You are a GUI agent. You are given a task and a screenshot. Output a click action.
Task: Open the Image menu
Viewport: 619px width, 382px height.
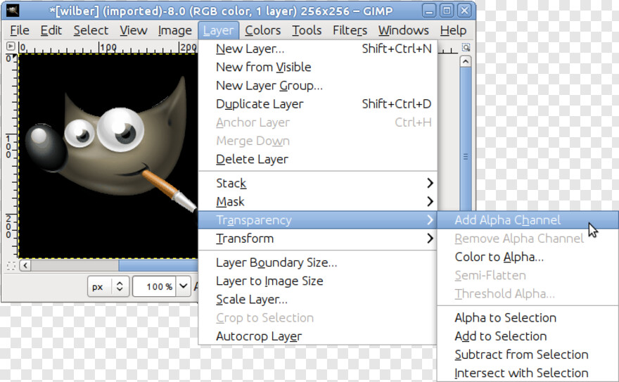click(175, 30)
